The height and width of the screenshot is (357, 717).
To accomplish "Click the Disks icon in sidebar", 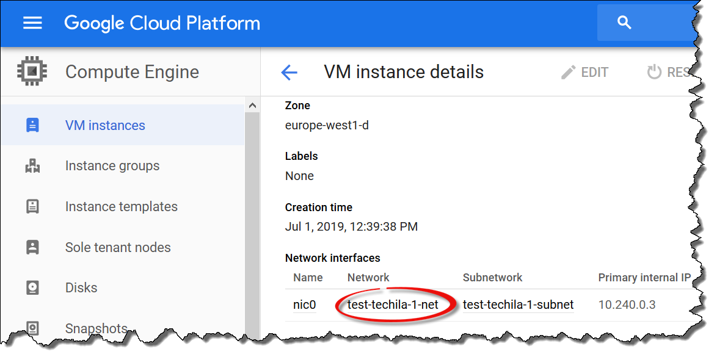I will click(32, 287).
